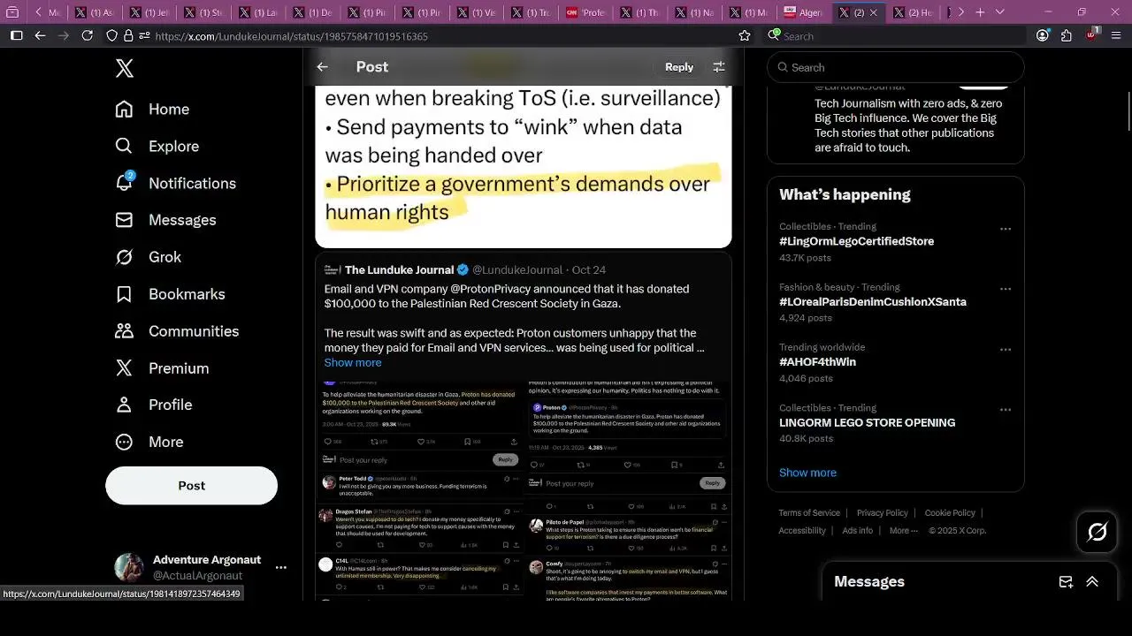The height and width of the screenshot is (636, 1132).
Task: Open Bookmarks icon in sidebar
Action: pos(125,294)
